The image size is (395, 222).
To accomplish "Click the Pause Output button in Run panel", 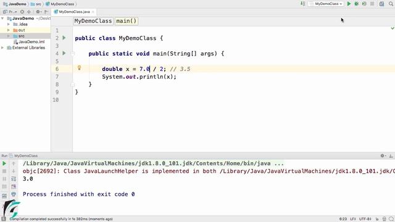I will [x=4, y=179].
